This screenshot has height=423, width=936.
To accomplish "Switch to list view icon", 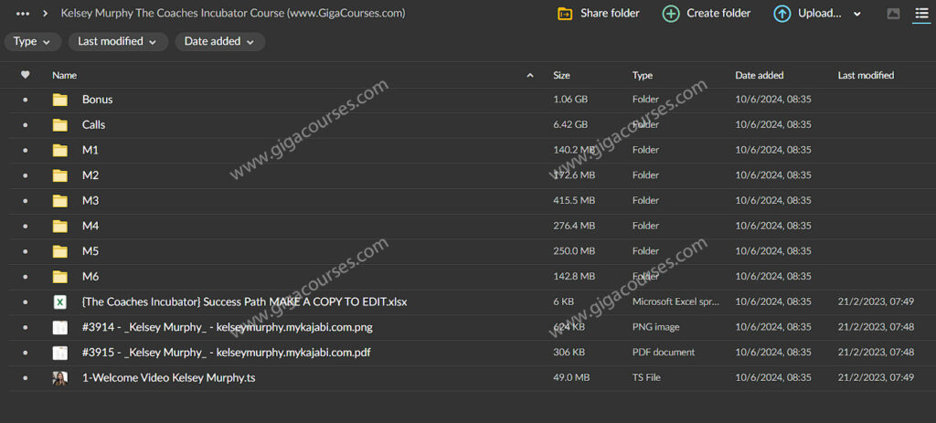I will coord(921,14).
